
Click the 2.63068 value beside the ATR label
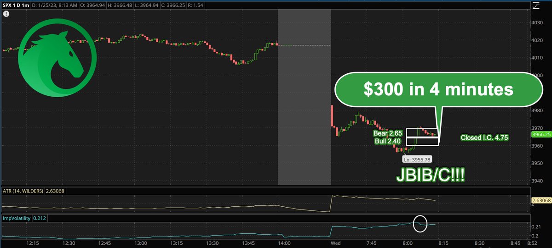(56, 192)
